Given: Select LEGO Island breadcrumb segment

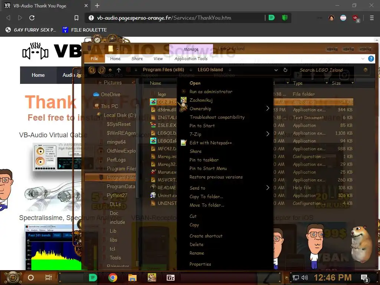Looking at the screenshot, I should (210, 70).
